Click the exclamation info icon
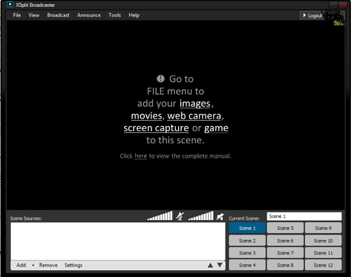 pyautogui.click(x=160, y=79)
